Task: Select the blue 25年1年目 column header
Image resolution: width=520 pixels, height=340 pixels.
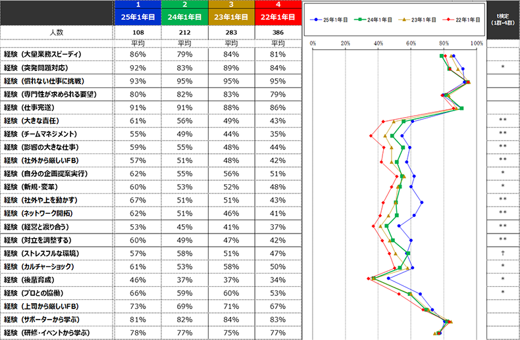Action: 138,17
